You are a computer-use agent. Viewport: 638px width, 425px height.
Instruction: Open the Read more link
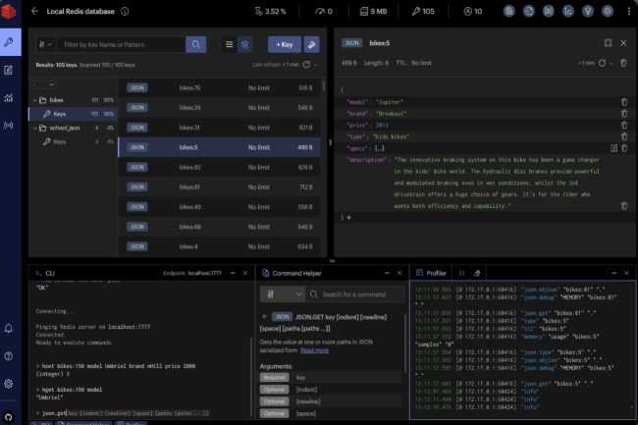tap(314, 350)
